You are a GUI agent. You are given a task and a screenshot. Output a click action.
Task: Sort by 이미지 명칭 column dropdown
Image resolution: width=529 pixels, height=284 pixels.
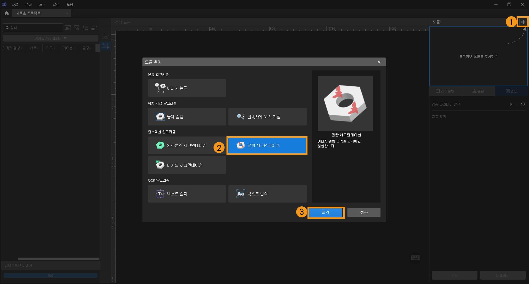[13, 48]
